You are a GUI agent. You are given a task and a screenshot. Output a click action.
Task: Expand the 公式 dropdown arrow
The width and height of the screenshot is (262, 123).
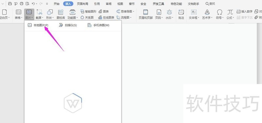click(234, 18)
